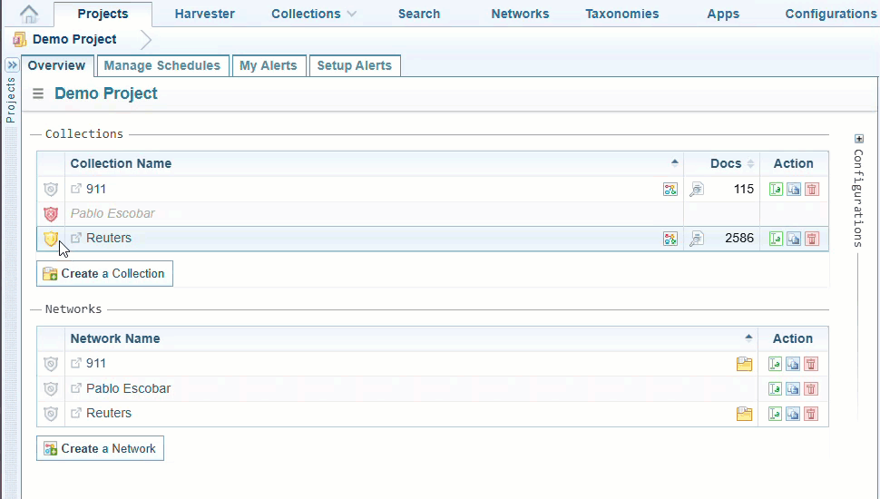The image size is (880, 499).
Task: Click the copy icon for Reuters collection
Action: pos(794,239)
